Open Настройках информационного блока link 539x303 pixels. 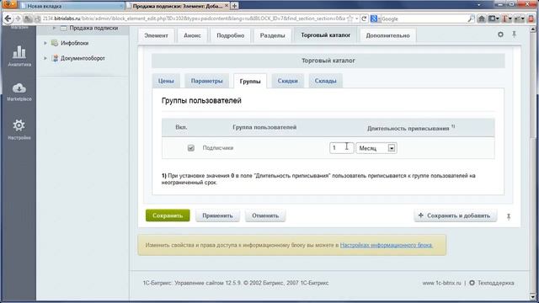[x=386, y=245]
